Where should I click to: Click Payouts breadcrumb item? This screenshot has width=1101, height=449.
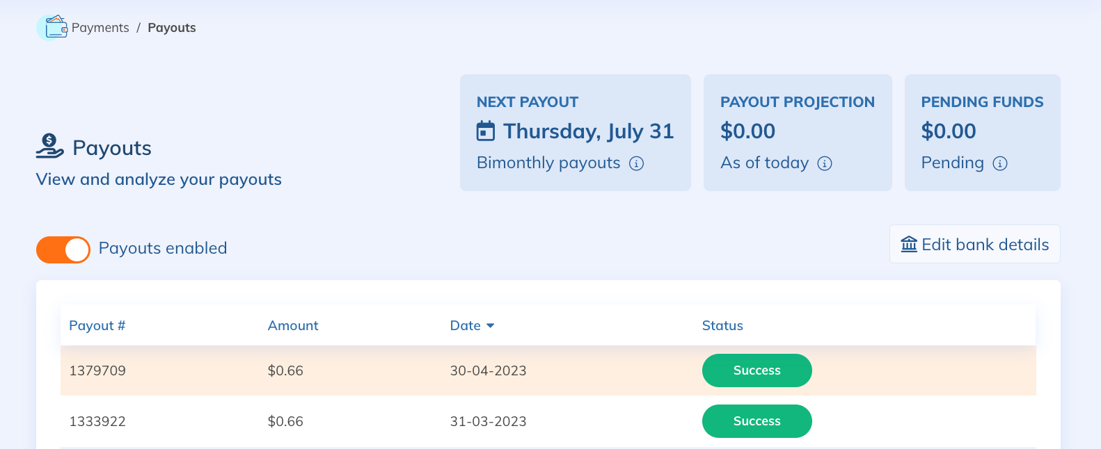click(171, 28)
